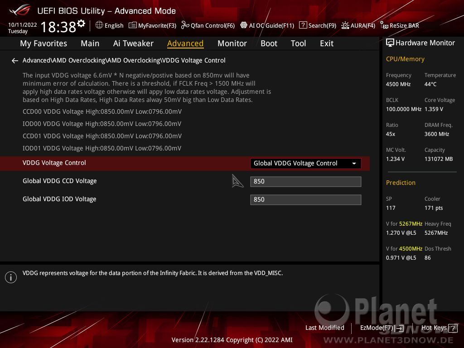
Task: Open Search(F9)
Action: pos(318,25)
